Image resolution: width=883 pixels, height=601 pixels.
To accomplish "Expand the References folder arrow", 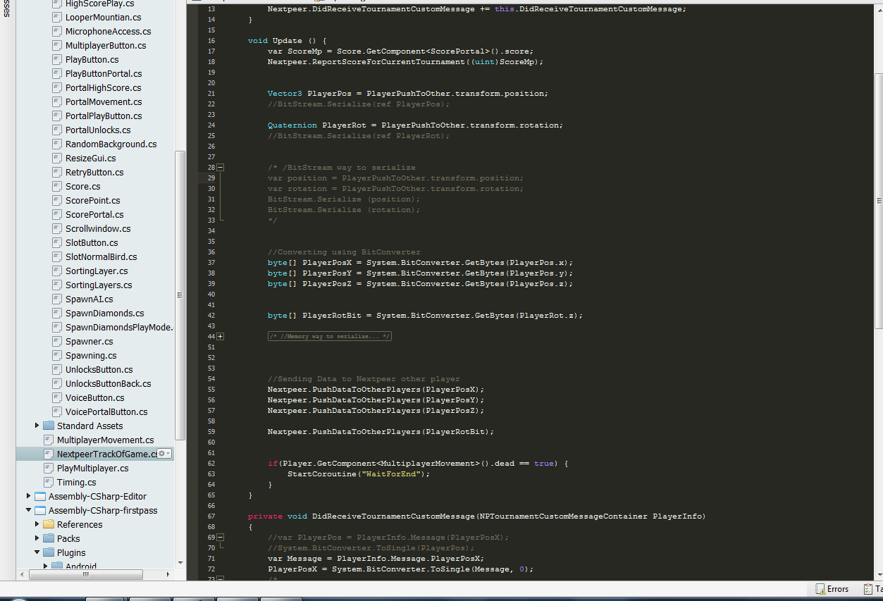I will [37, 524].
